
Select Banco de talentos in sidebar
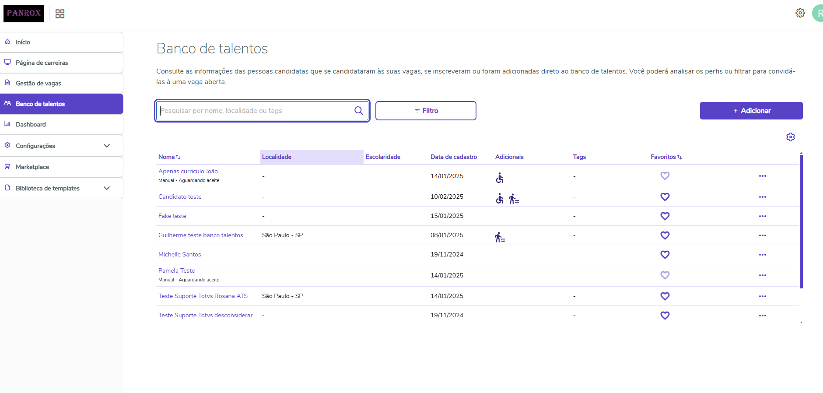click(x=61, y=104)
